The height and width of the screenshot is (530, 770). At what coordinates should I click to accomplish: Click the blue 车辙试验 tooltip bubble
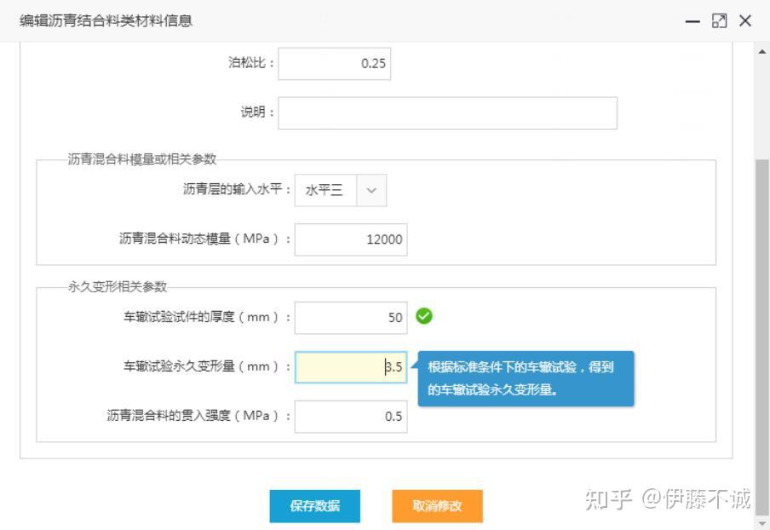click(x=526, y=378)
